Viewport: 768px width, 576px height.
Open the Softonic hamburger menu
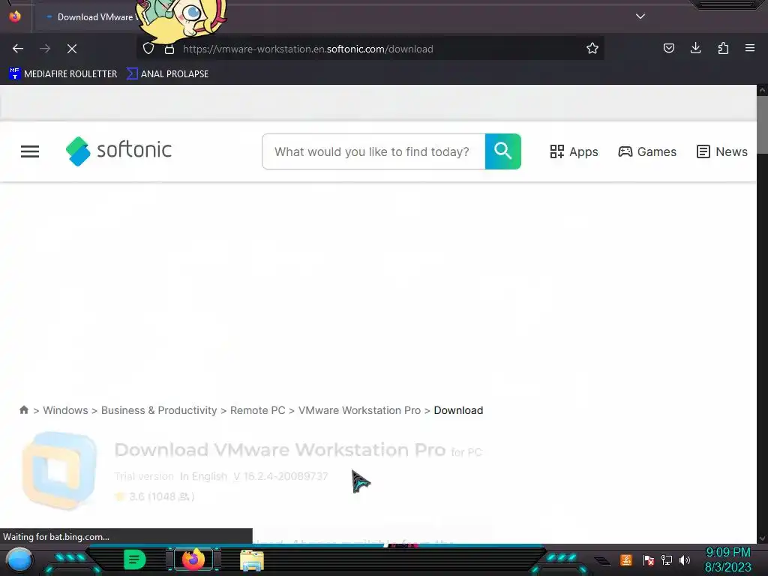[30, 151]
